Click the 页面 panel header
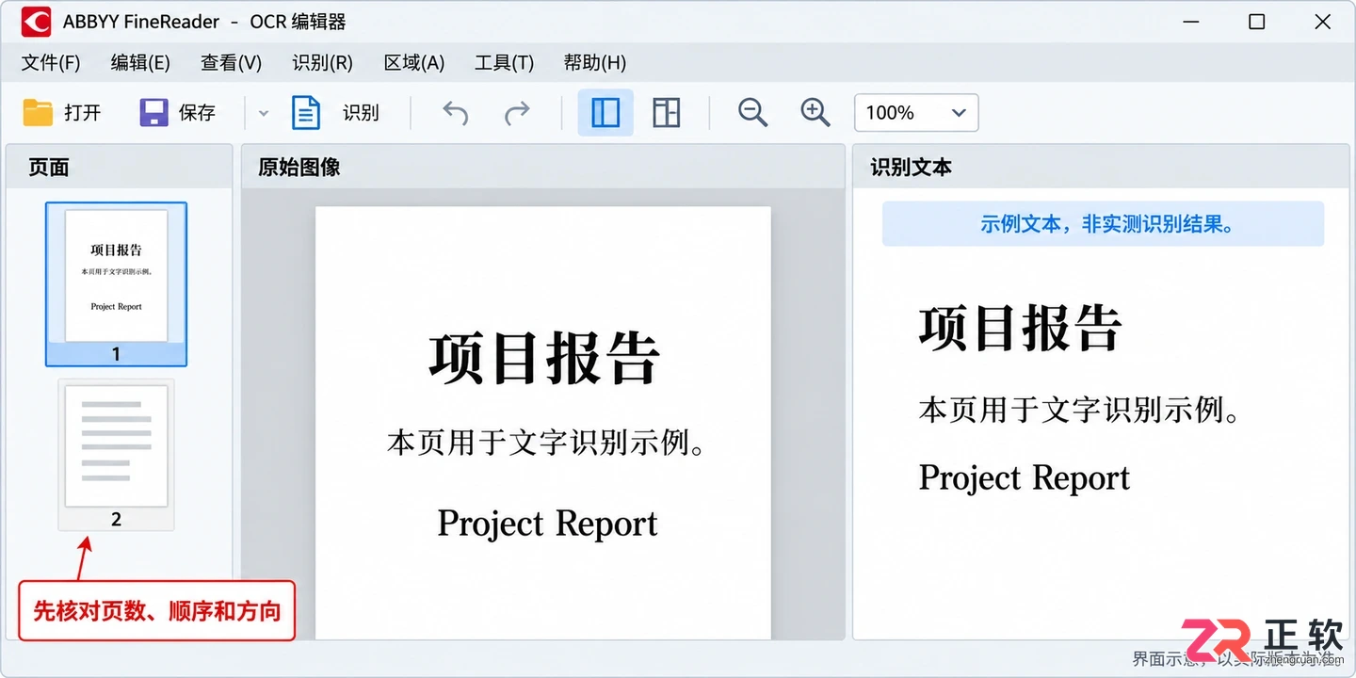This screenshot has height=678, width=1356. click(119, 167)
